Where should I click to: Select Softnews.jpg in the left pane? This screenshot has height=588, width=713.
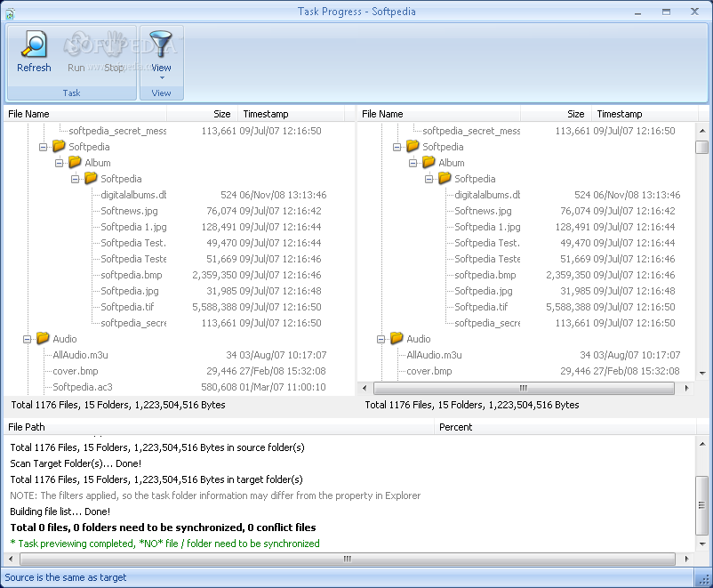point(129,211)
